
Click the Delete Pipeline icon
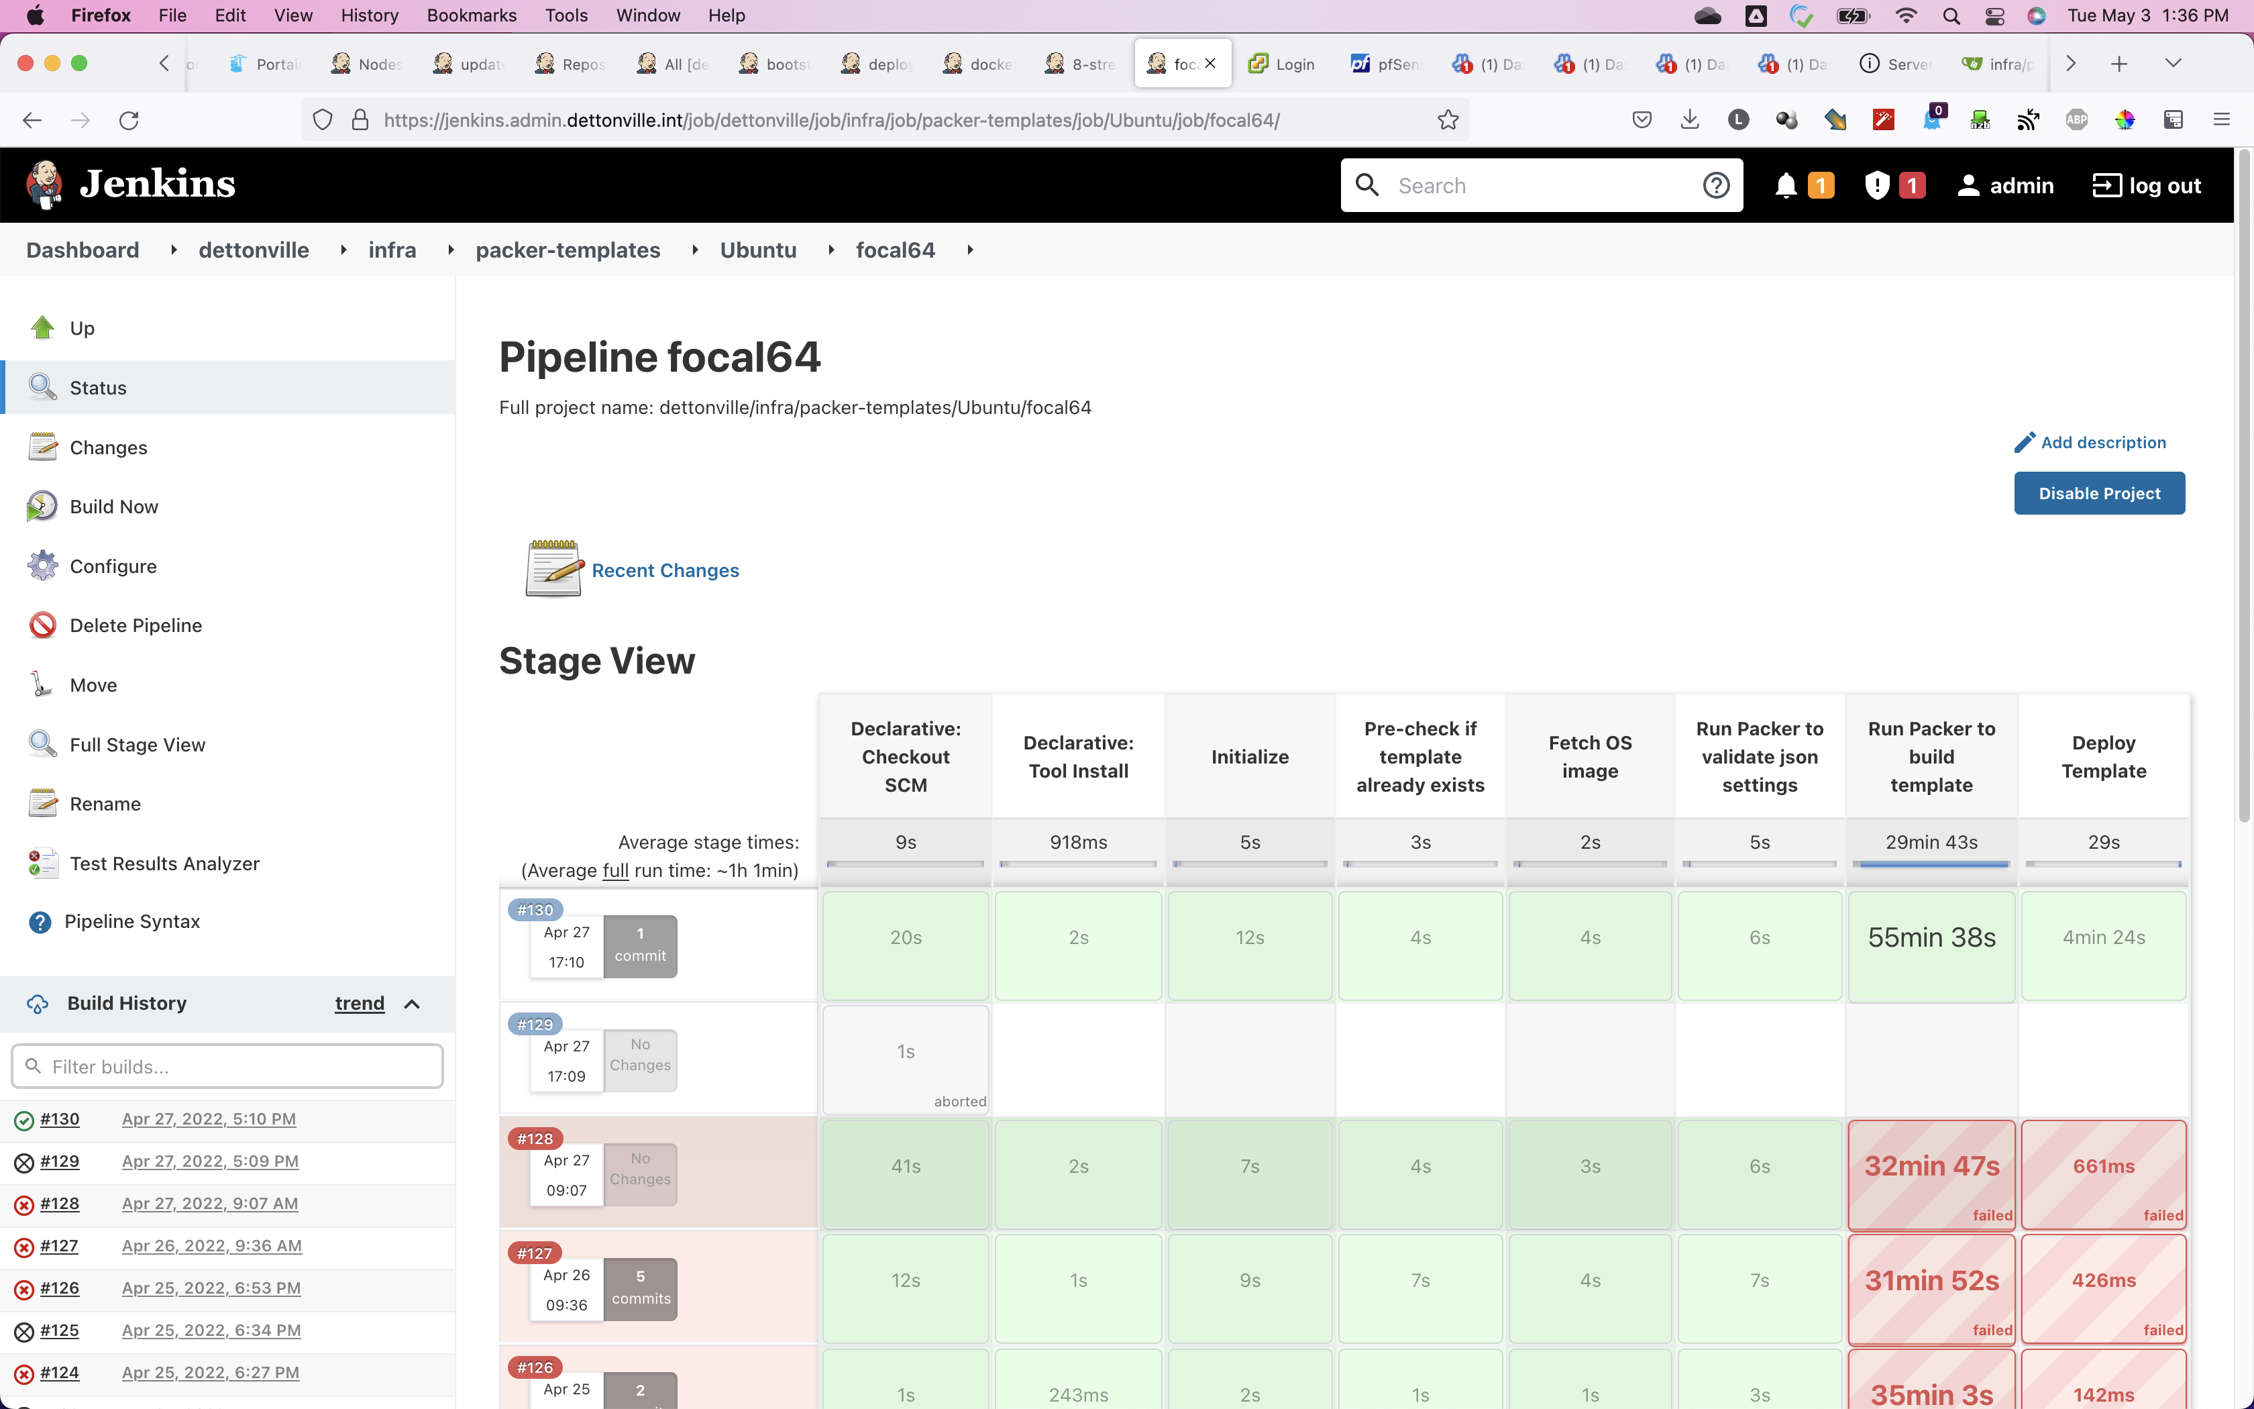click(42, 623)
